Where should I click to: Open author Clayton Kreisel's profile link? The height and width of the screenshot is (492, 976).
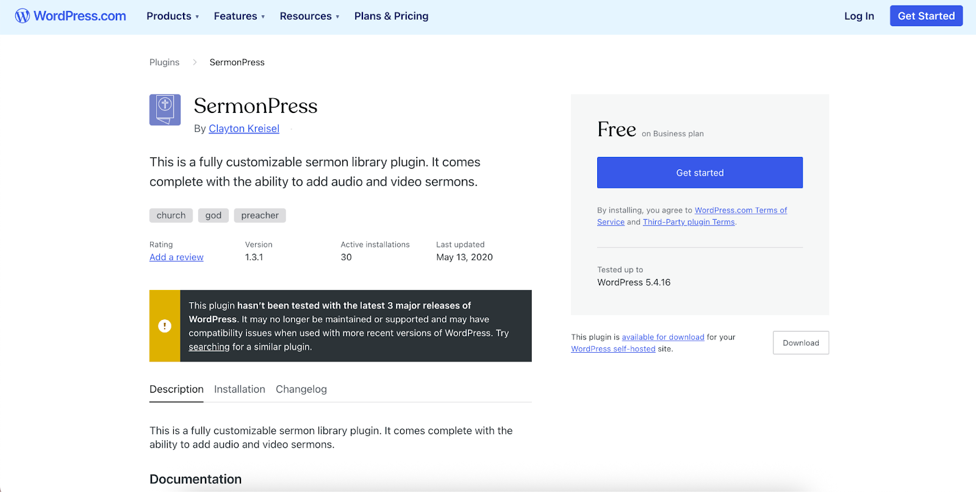click(x=244, y=129)
